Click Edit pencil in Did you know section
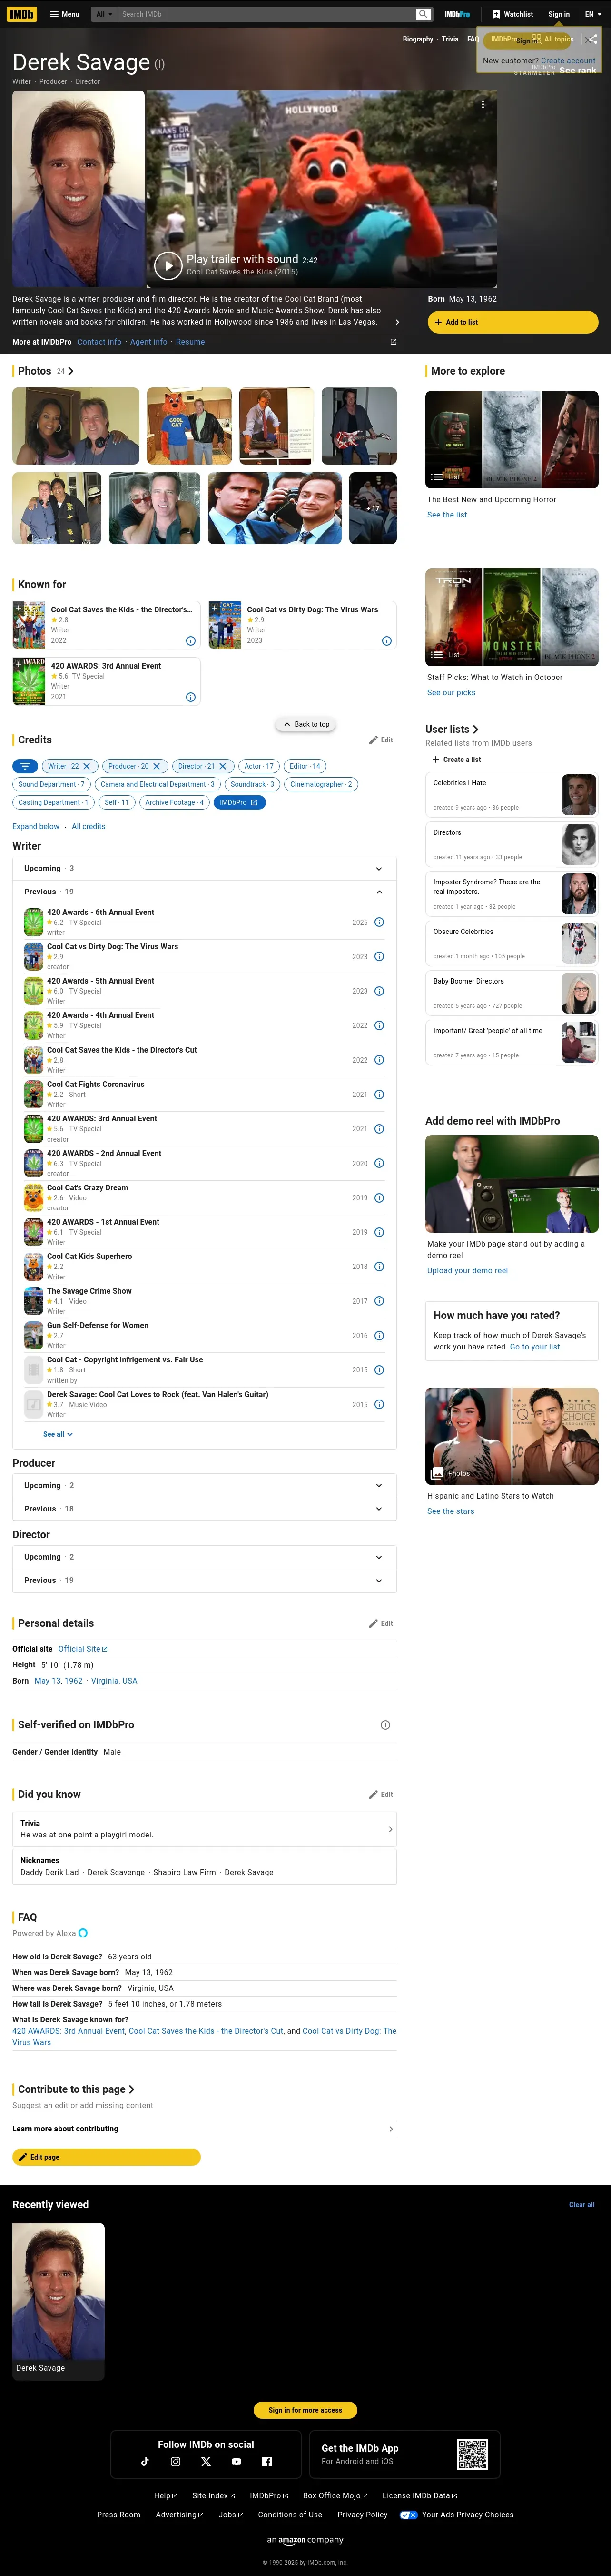611x2576 pixels. coord(380,1794)
